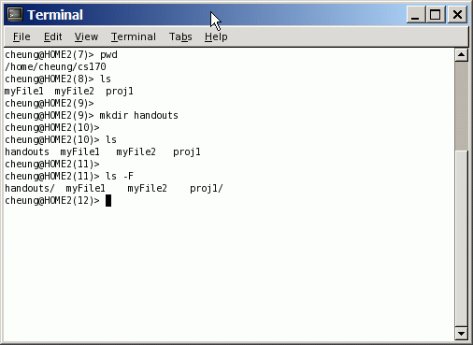Click the 'ls' command after prompt (8)
Image resolution: width=473 pixels, height=345 pixels.
(106, 79)
